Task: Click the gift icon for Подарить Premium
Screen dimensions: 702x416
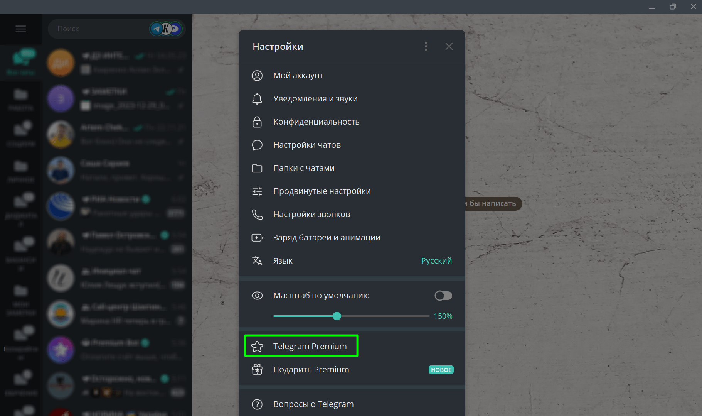Action: pyautogui.click(x=257, y=370)
